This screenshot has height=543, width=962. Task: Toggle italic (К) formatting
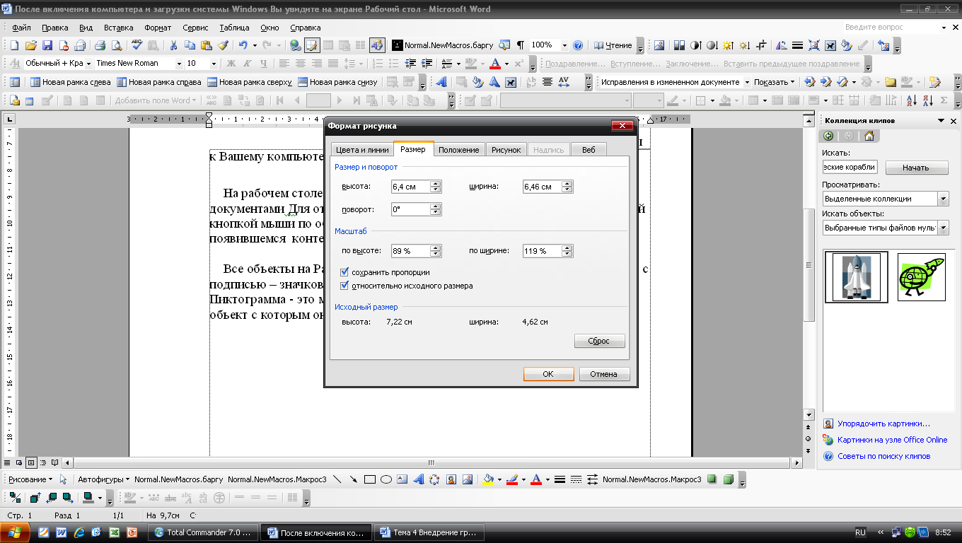[247, 64]
